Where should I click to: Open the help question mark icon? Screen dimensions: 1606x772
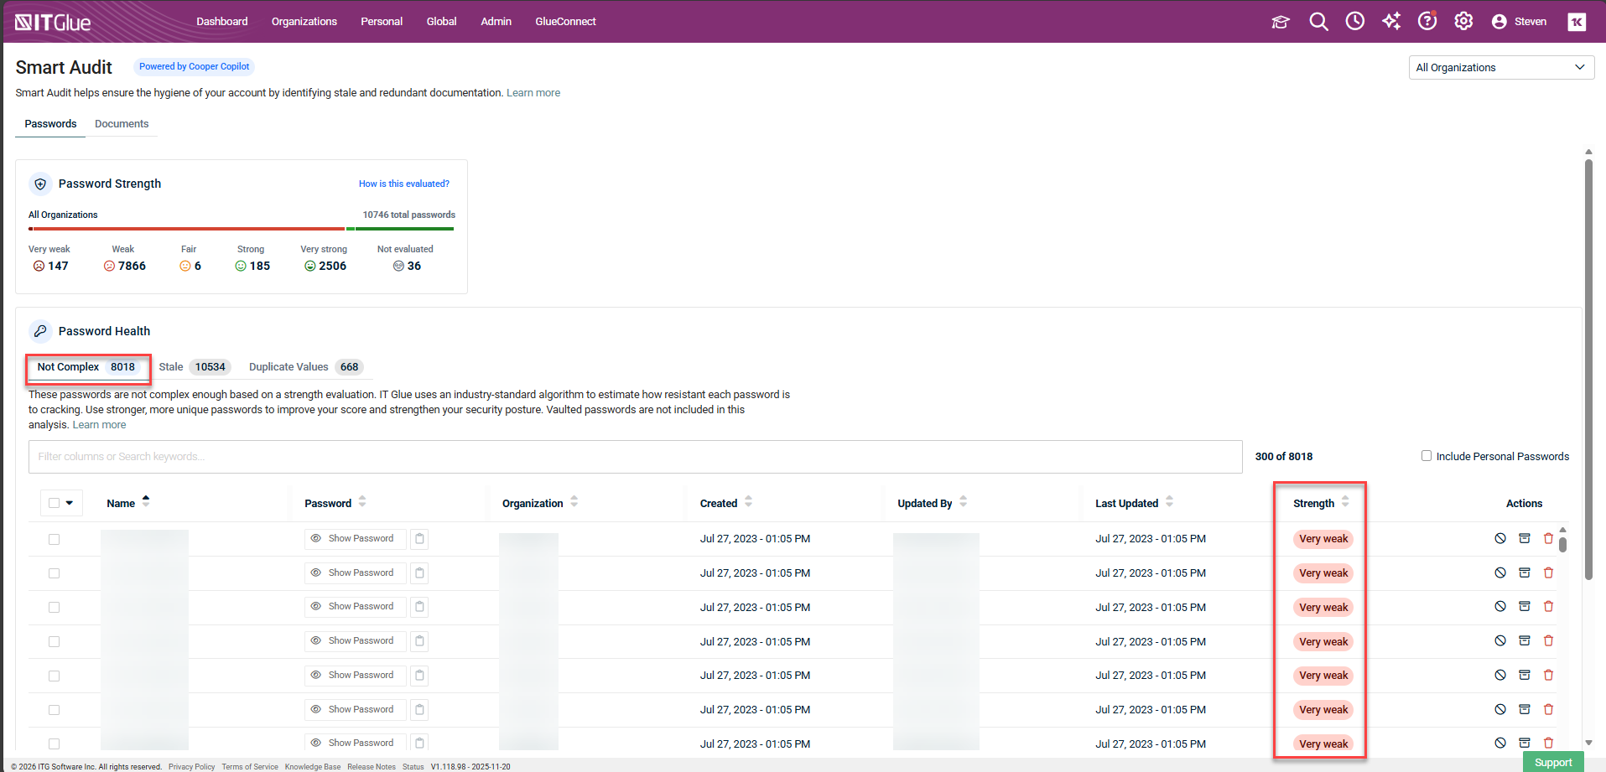[1427, 22]
